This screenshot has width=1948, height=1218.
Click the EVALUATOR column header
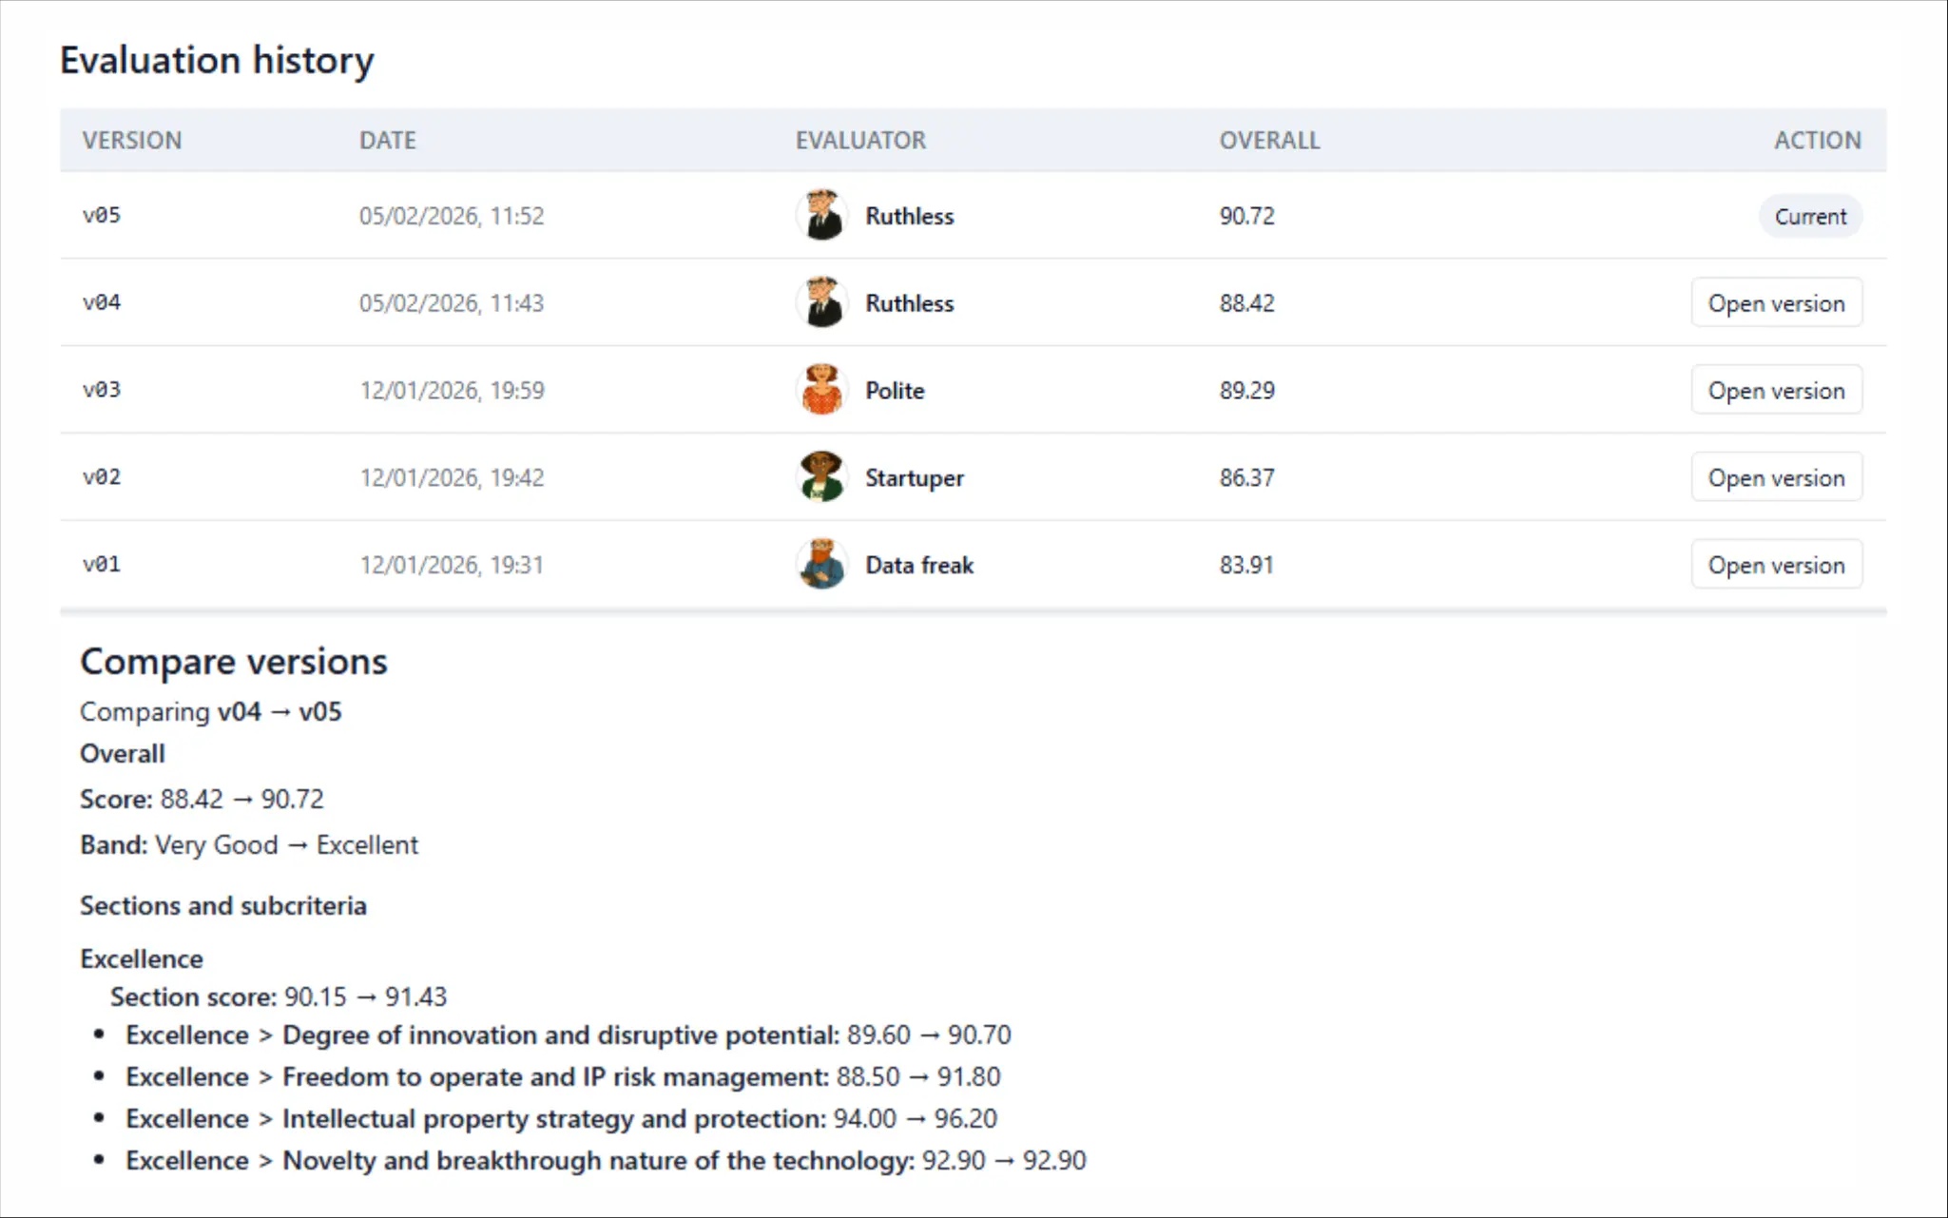860,140
